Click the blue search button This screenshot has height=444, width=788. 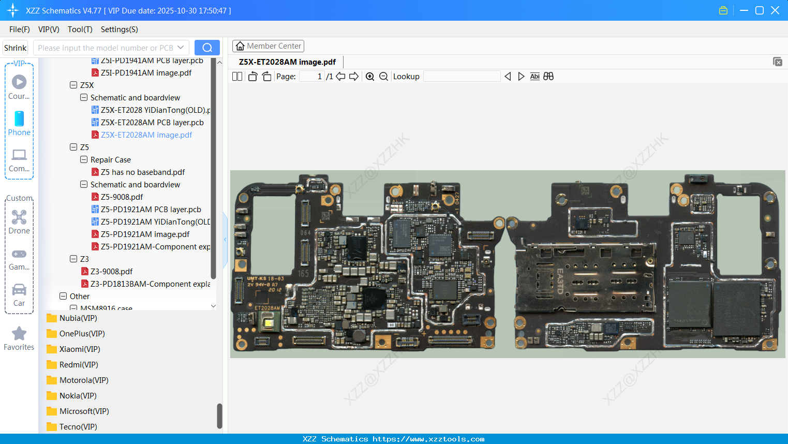207,48
